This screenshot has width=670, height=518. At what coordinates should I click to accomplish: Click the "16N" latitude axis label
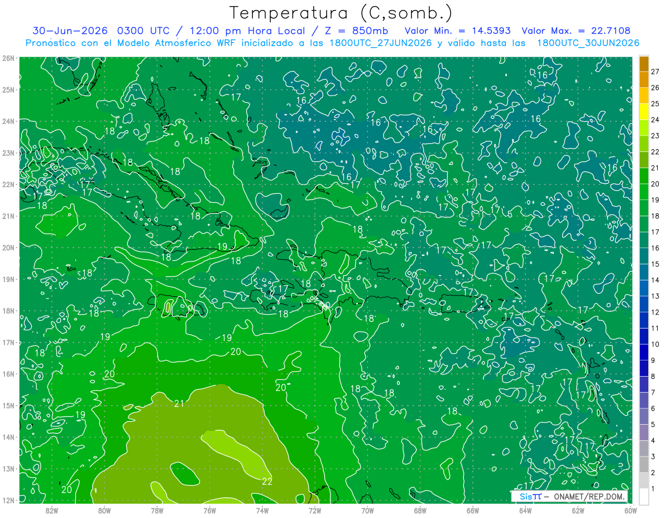(x=8, y=374)
